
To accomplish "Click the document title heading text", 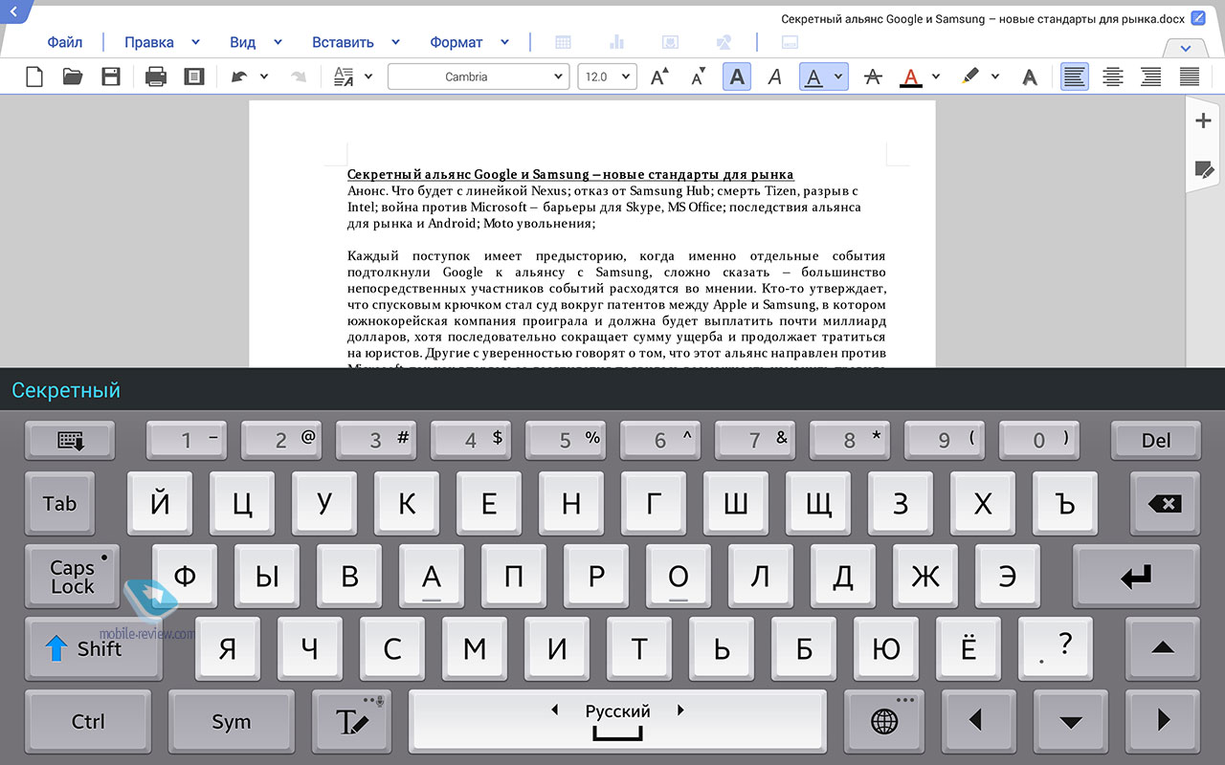I will [570, 174].
